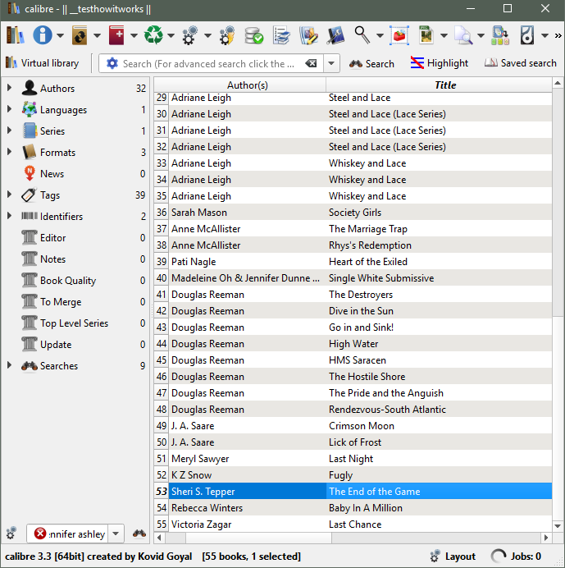Click the pictures with pencil toolbar icon

(308, 35)
